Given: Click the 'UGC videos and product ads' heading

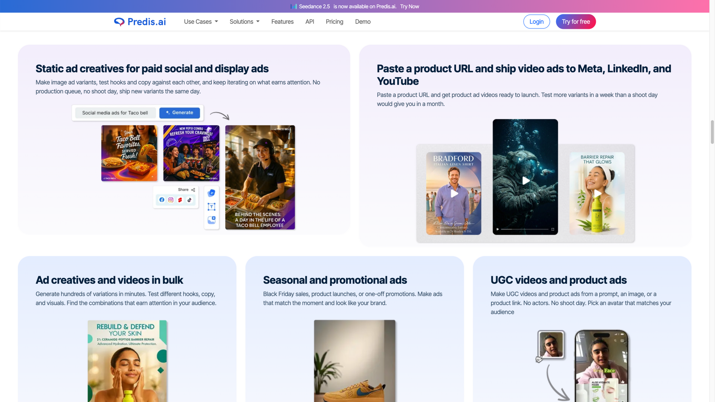Looking at the screenshot, I should coord(559,280).
